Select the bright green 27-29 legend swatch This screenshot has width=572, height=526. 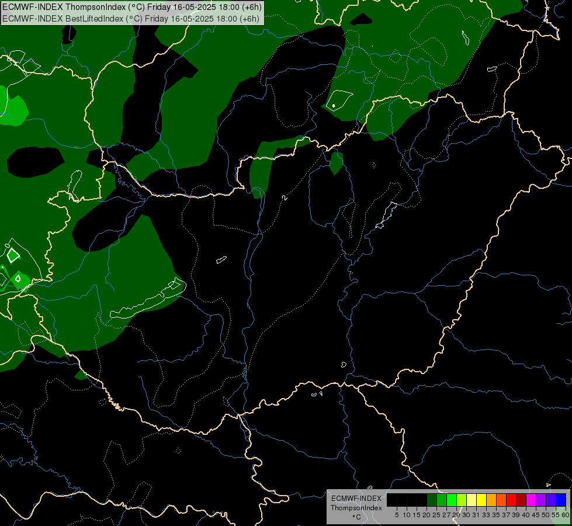pos(452,500)
